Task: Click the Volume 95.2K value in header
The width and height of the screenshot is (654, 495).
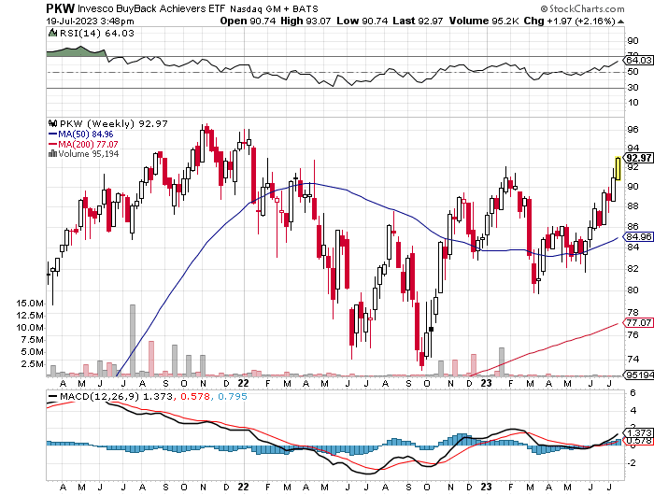Action: click(x=484, y=21)
